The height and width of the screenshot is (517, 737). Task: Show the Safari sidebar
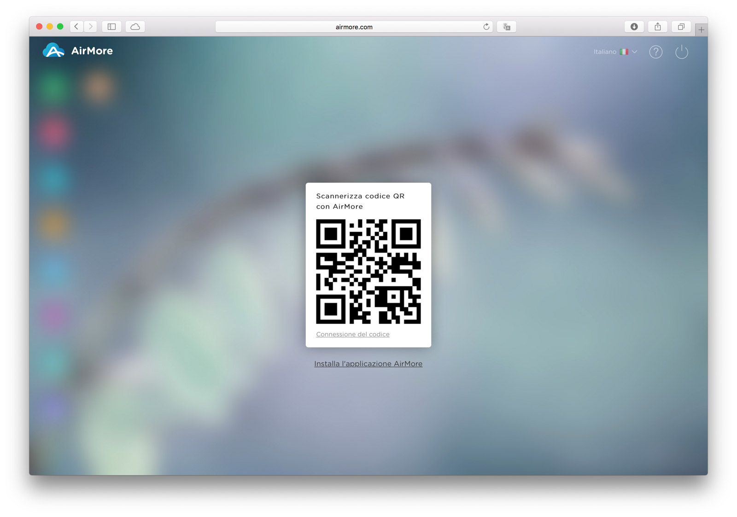111,27
